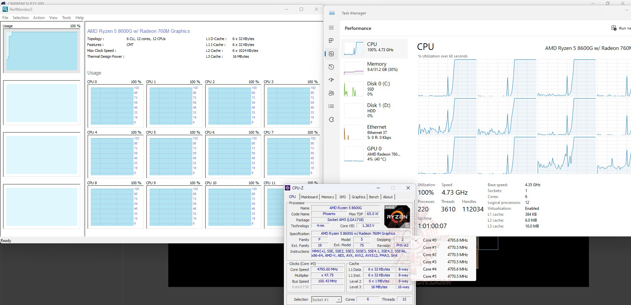This screenshot has height=305, width=631.
Task: Switch to the Memory tab in CPU-Z
Action: coord(328,197)
